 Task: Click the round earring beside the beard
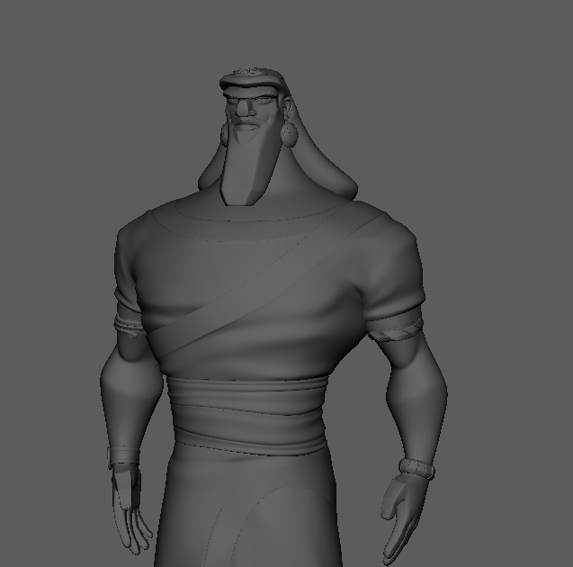click(x=287, y=132)
